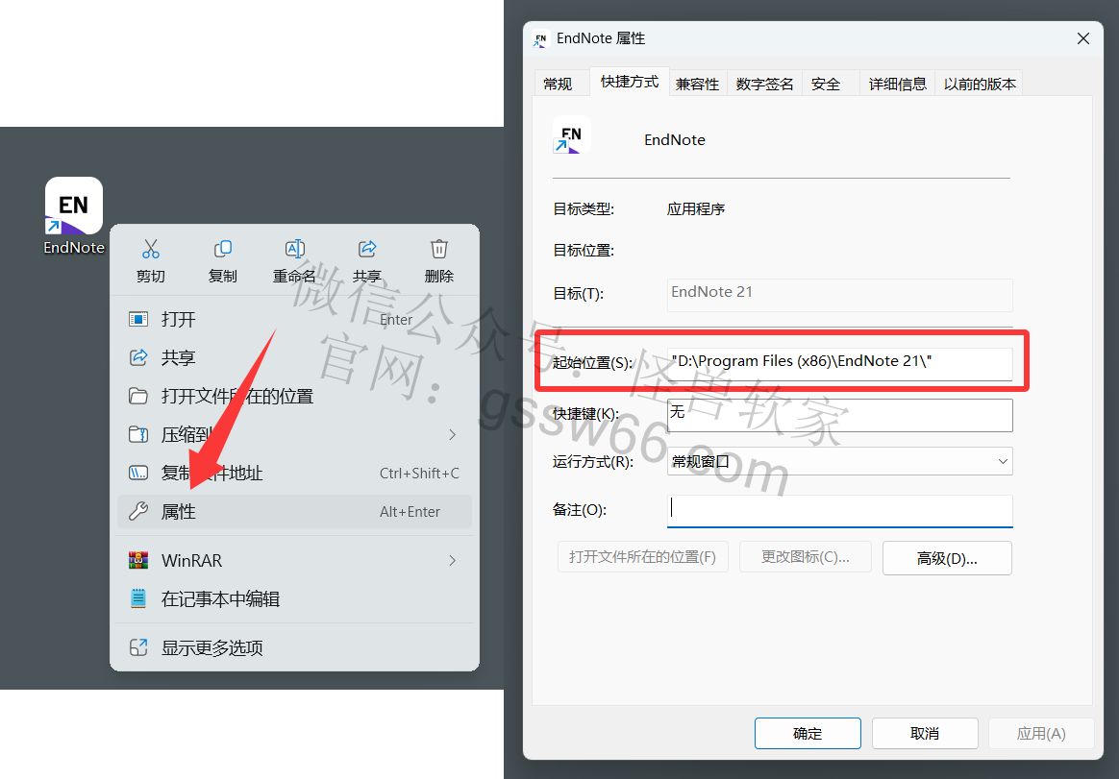The height and width of the screenshot is (779, 1119).
Task: Select the EndNote desktop shortcut icon
Action: [x=74, y=206]
